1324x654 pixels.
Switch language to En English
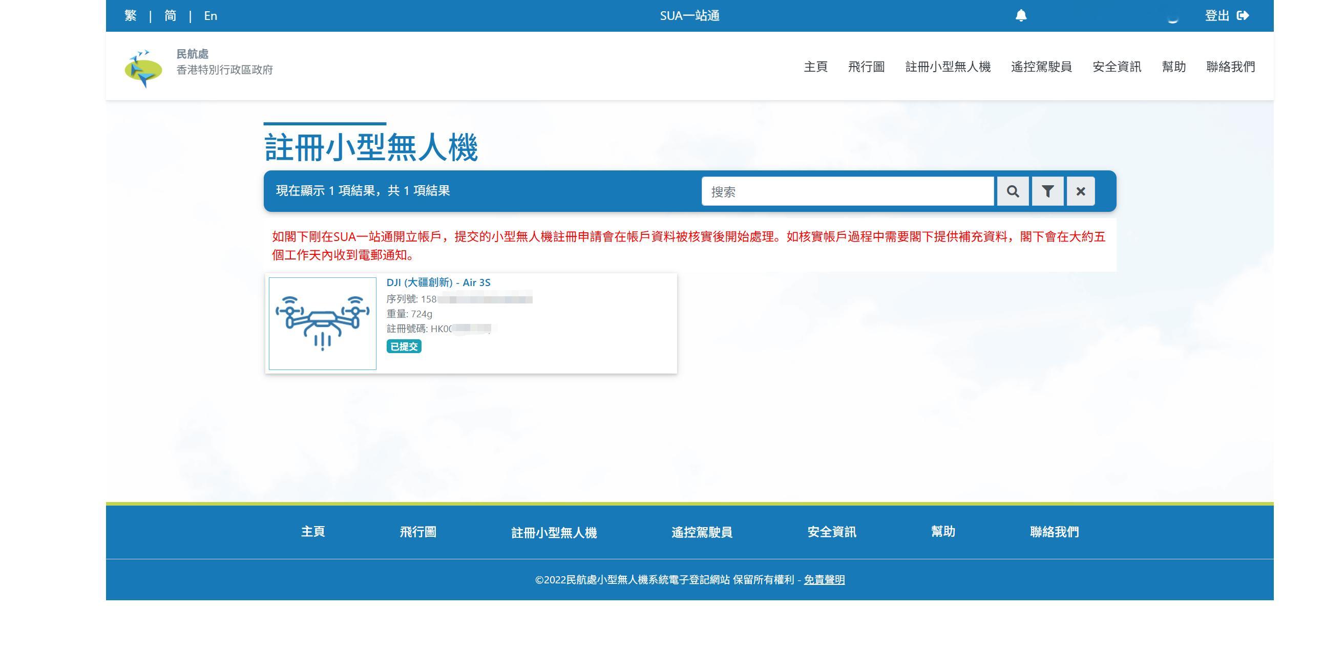pyautogui.click(x=210, y=16)
